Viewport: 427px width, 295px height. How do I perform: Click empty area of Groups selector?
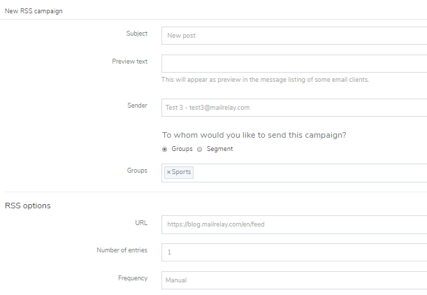[x=307, y=172]
